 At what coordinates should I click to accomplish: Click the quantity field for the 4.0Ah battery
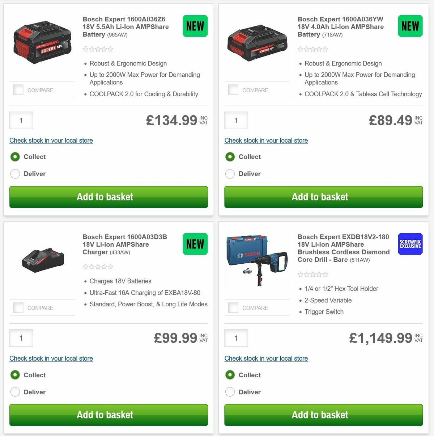[x=236, y=120]
